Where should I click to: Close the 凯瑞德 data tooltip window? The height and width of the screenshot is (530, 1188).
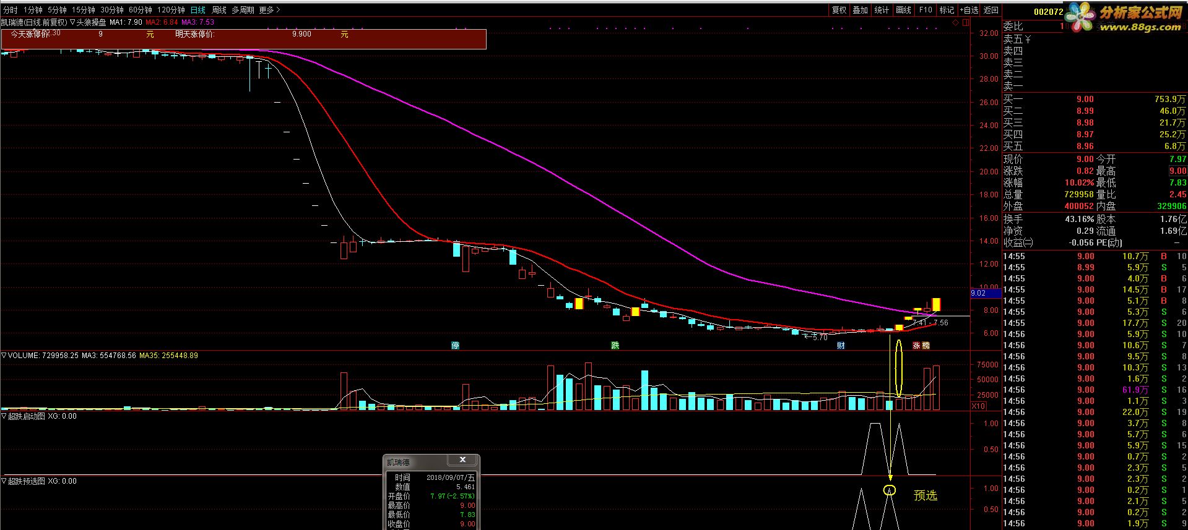tap(462, 460)
